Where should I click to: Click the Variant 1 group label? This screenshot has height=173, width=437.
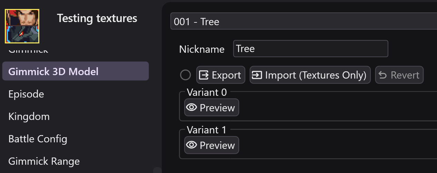coord(207,130)
